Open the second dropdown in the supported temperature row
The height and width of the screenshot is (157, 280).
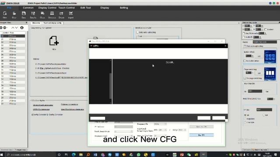click(182, 130)
